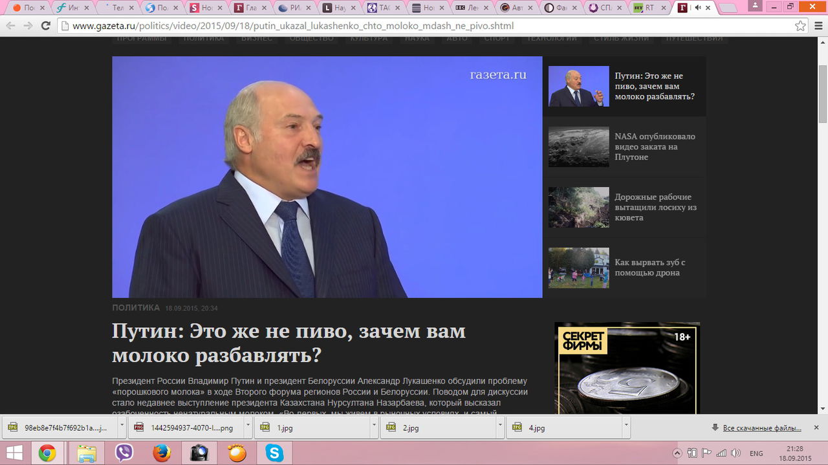
Task: Open the camera app on the taskbar
Action: [x=199, y=453]
